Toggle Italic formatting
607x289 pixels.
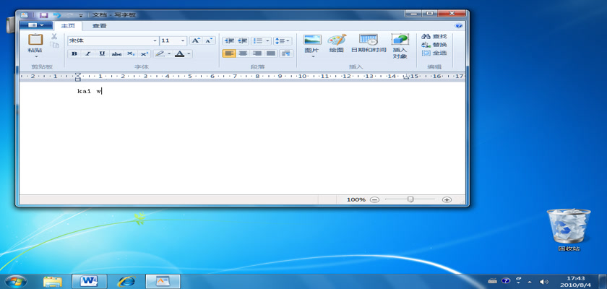click(88, 53)
